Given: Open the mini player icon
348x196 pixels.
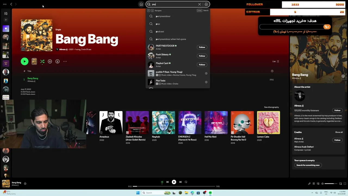Looking at the screenshot, I should click(340, 184).
